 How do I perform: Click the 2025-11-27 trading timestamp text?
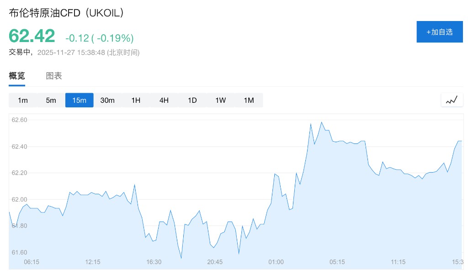88,53
